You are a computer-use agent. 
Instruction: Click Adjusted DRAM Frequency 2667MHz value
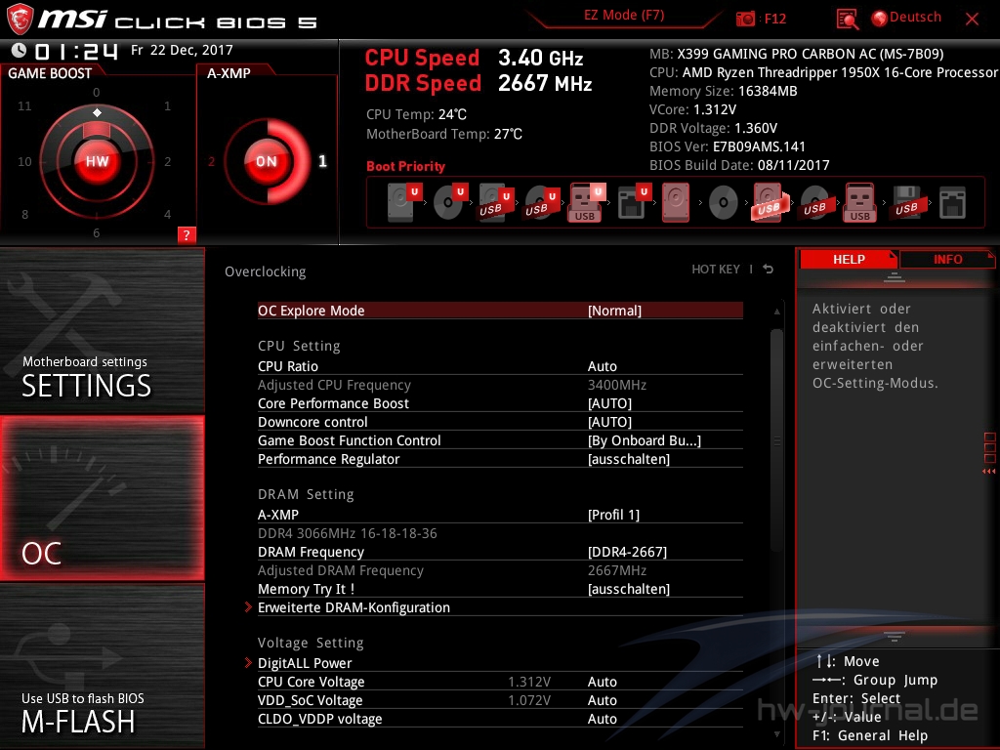point(617,570)
